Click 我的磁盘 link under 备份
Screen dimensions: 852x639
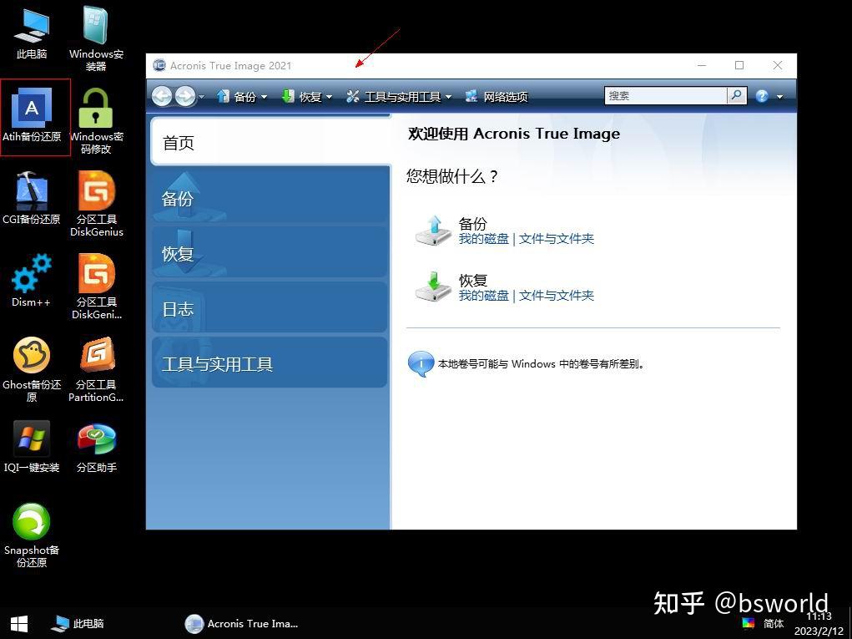click(484, 238)
